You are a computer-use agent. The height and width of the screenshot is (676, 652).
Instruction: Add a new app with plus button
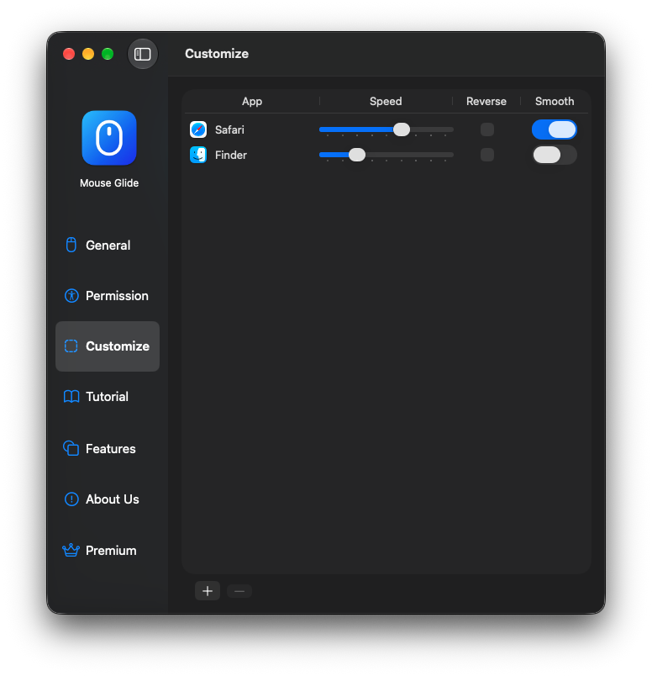click(x=208, y=591)
